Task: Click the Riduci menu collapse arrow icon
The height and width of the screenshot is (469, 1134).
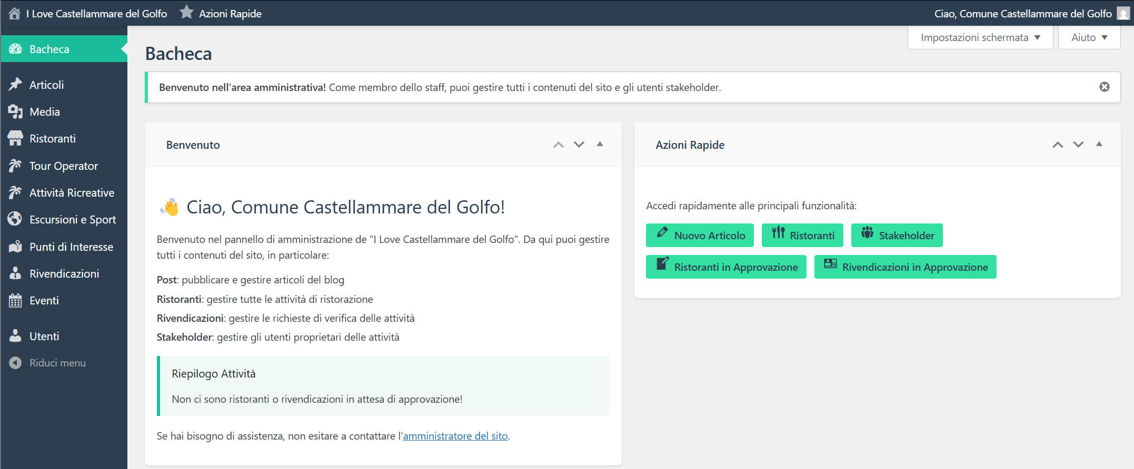Action: (x=15, y=363)
